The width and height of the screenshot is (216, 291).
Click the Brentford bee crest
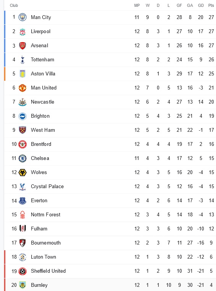point(23,144)
